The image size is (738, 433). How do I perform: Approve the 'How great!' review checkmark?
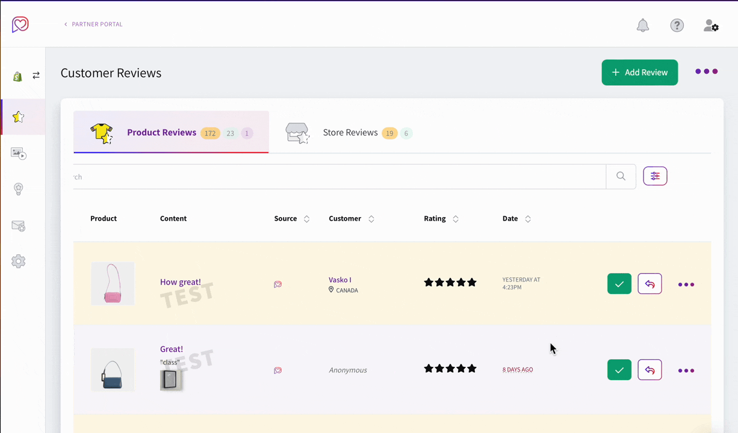click(619, 284)
